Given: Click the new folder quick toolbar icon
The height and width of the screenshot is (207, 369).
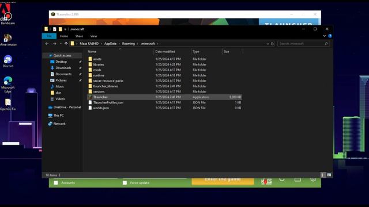Looking at the screenshot, I should point(61,29).
